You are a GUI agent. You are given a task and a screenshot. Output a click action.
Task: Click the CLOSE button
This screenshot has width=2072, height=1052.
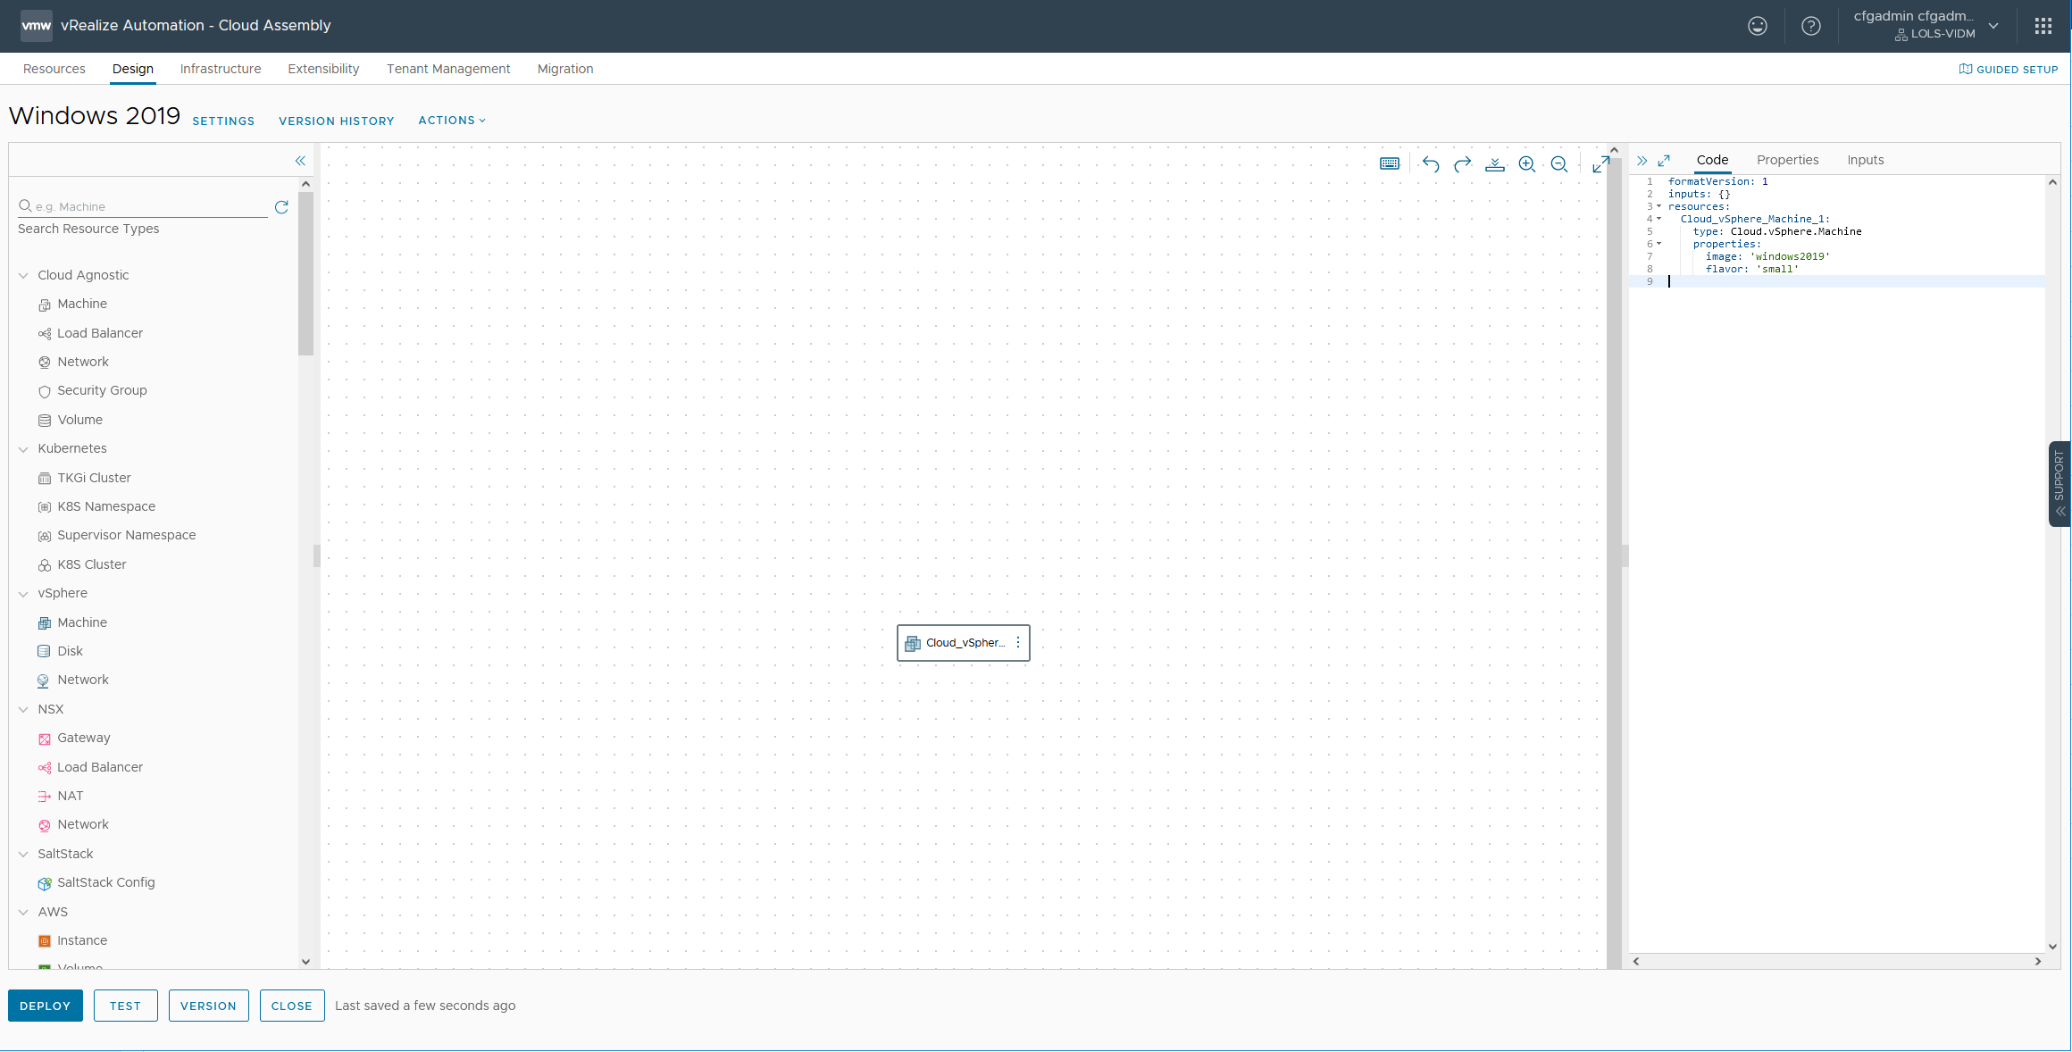pyautogui.click(x=292, y=1006)
